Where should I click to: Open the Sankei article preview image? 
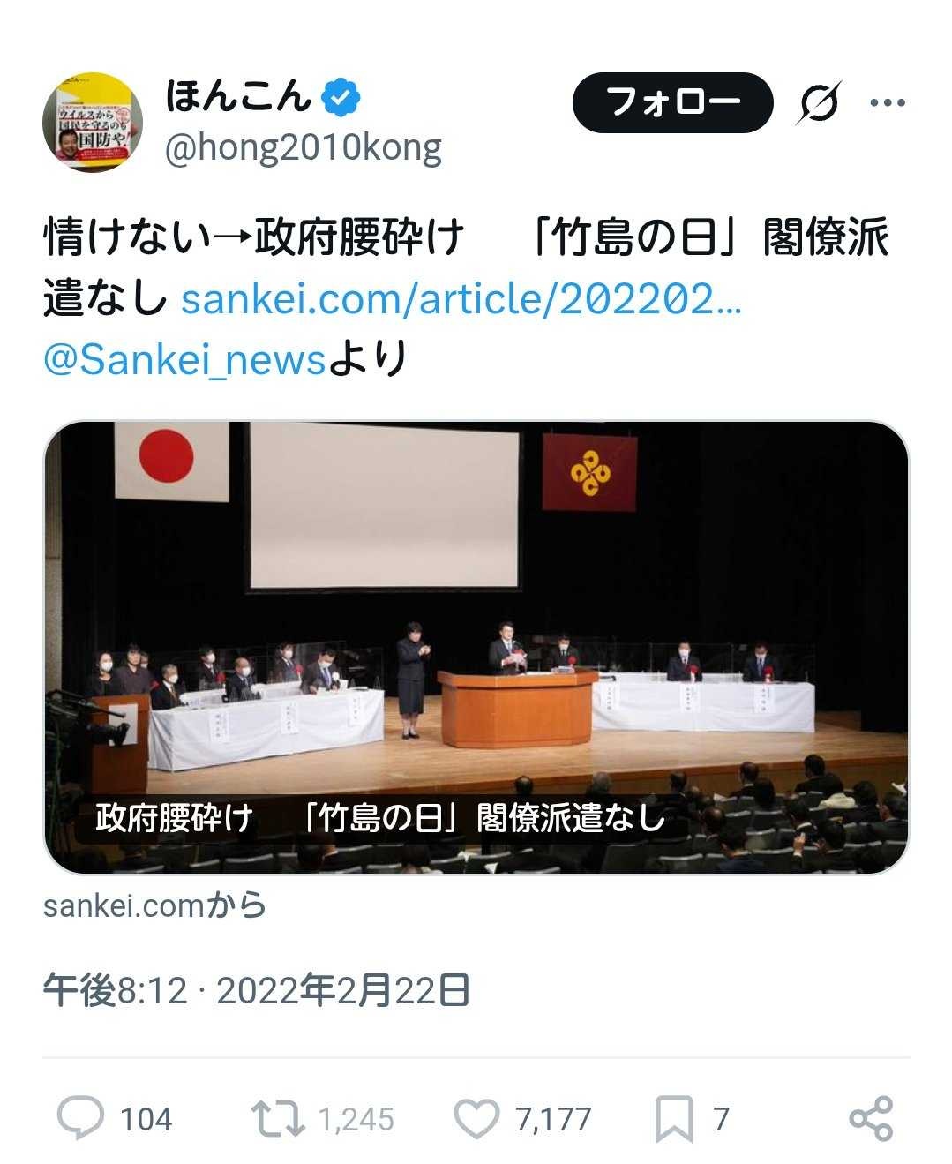(476, 648)
